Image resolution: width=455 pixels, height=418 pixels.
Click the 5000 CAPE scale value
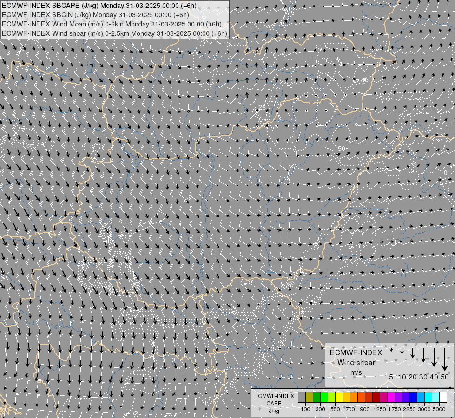coord(439,409)
